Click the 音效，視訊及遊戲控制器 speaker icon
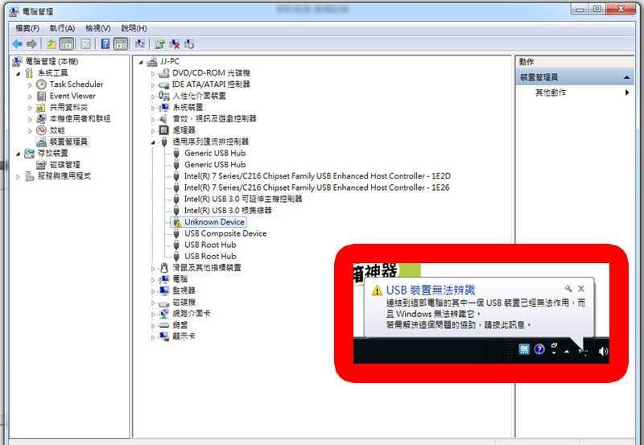The height and width of the screenshot is (445, 644). click(164, 119)
